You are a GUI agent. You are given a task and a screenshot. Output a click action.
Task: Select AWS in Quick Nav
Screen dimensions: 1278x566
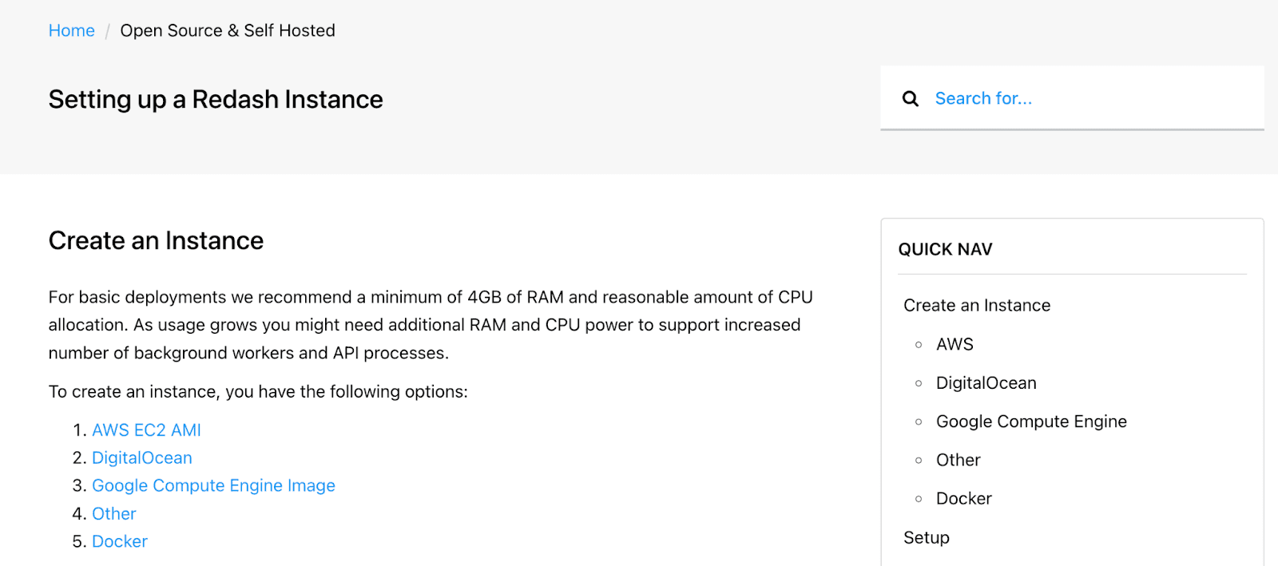[x=955, y=344]
